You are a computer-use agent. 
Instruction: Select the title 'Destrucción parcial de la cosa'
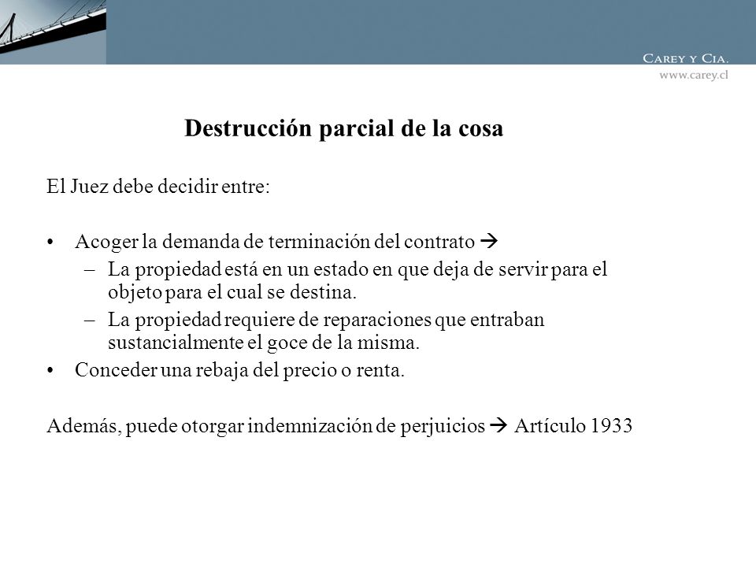pos(344,128)
